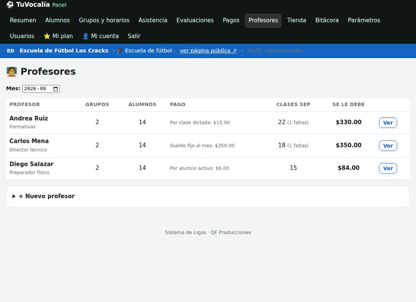Open the Bitácora log
416x302 pixels.
point(327,20)
